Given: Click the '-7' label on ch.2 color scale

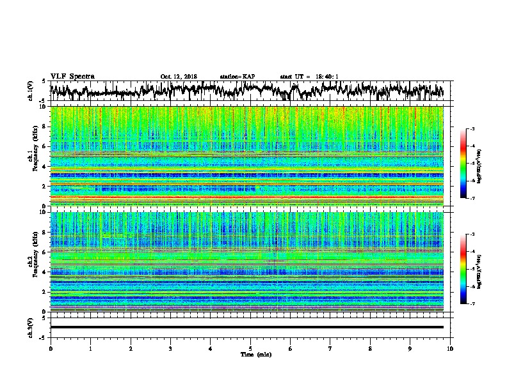Looking at the screenshot, I should (x=472, y=303).
